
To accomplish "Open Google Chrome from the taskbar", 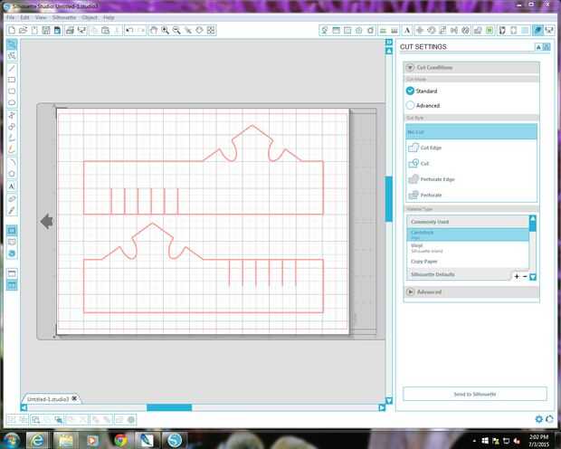I will tap(120, 440).
